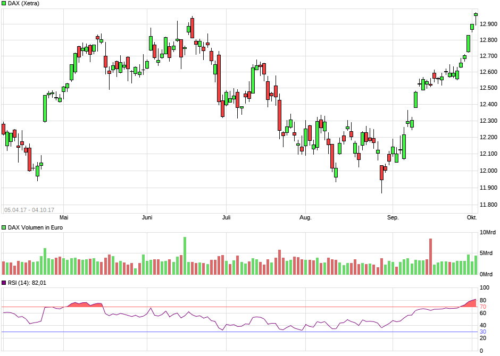Click the green DAX (Xetra) legend square
500x356 pixels.
(4, 3)
